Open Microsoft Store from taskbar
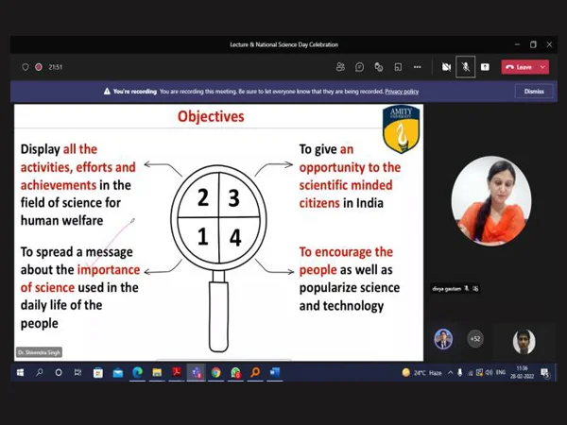This screenshot has height=425, width=567. pyautogui.click(x=98, y=372)
